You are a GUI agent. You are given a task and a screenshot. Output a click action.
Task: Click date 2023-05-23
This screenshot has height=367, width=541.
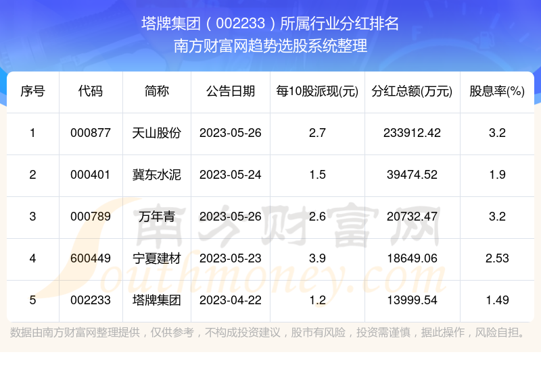click(231, 258)
